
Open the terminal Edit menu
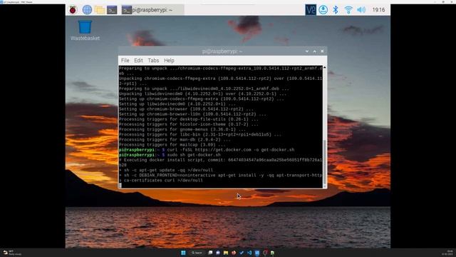pyautogui.click(x=138, y=60)
